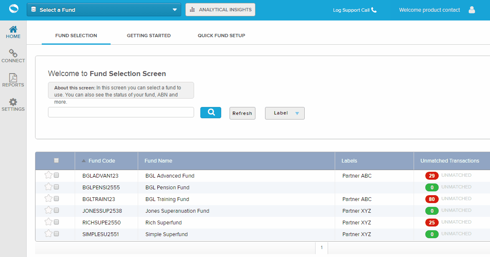Viewport: 490px width, 257px height.
Task: Tick the select-all checkbox in table header
Action: (56, 160)
